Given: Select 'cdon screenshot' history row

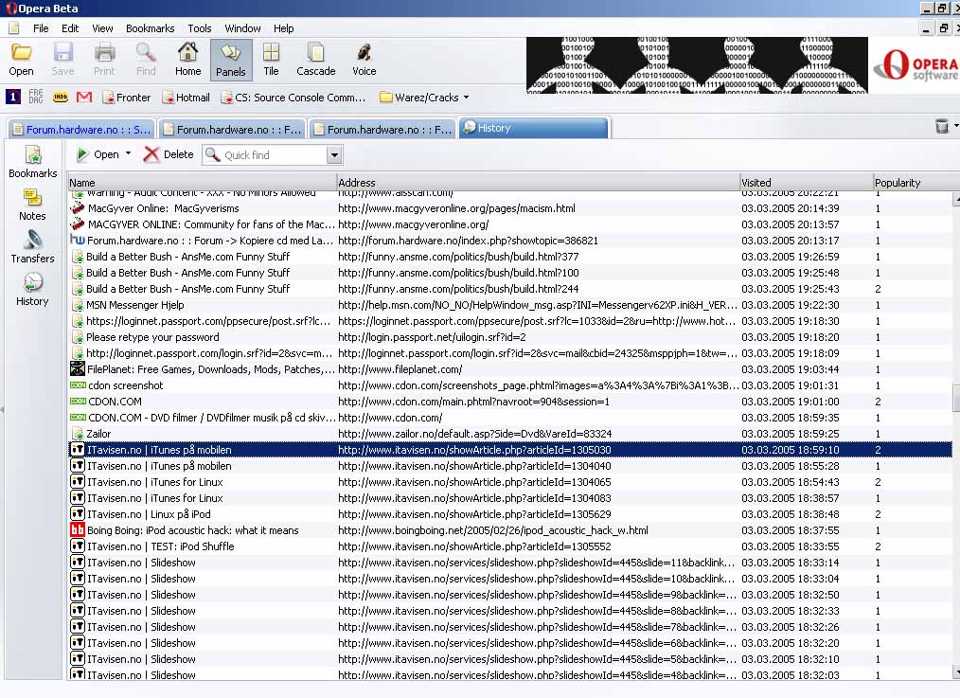Looking at the screenshot, I should pos(510,385).
